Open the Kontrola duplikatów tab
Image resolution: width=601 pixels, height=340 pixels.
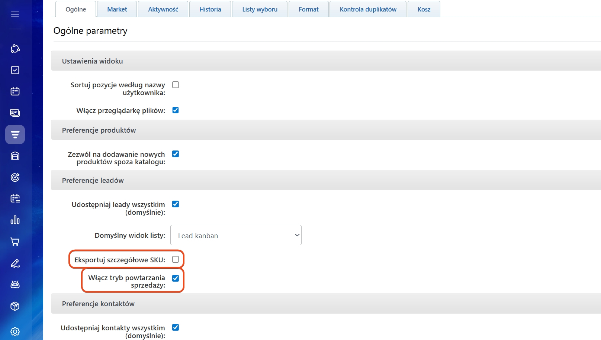click(368, 9)
